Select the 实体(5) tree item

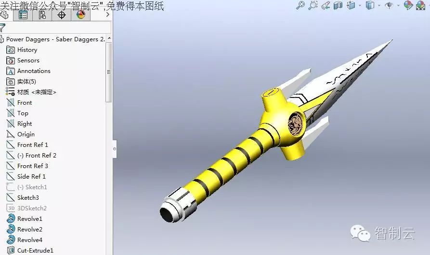[26, 82]
